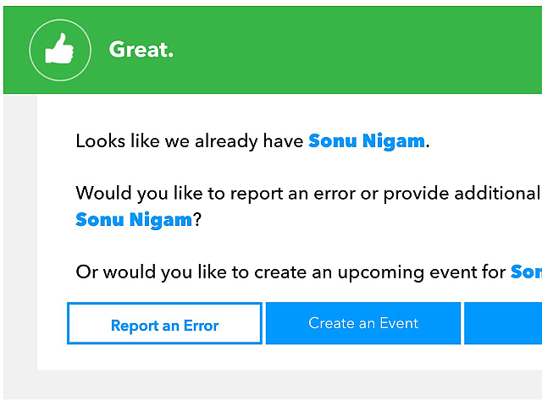Open the cut-off artist link after "upcoming event for"
Screen dimensions: 542x406
pyautogui.click(x=525, y=272)
